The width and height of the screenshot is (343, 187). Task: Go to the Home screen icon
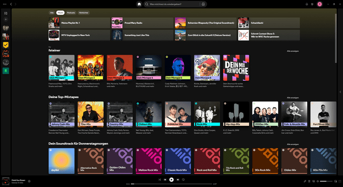pyautogui.click(x=139, y=4)
